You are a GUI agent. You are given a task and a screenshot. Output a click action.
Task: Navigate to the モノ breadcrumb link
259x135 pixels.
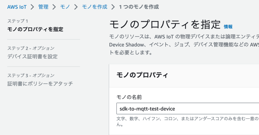click(65, 7)
